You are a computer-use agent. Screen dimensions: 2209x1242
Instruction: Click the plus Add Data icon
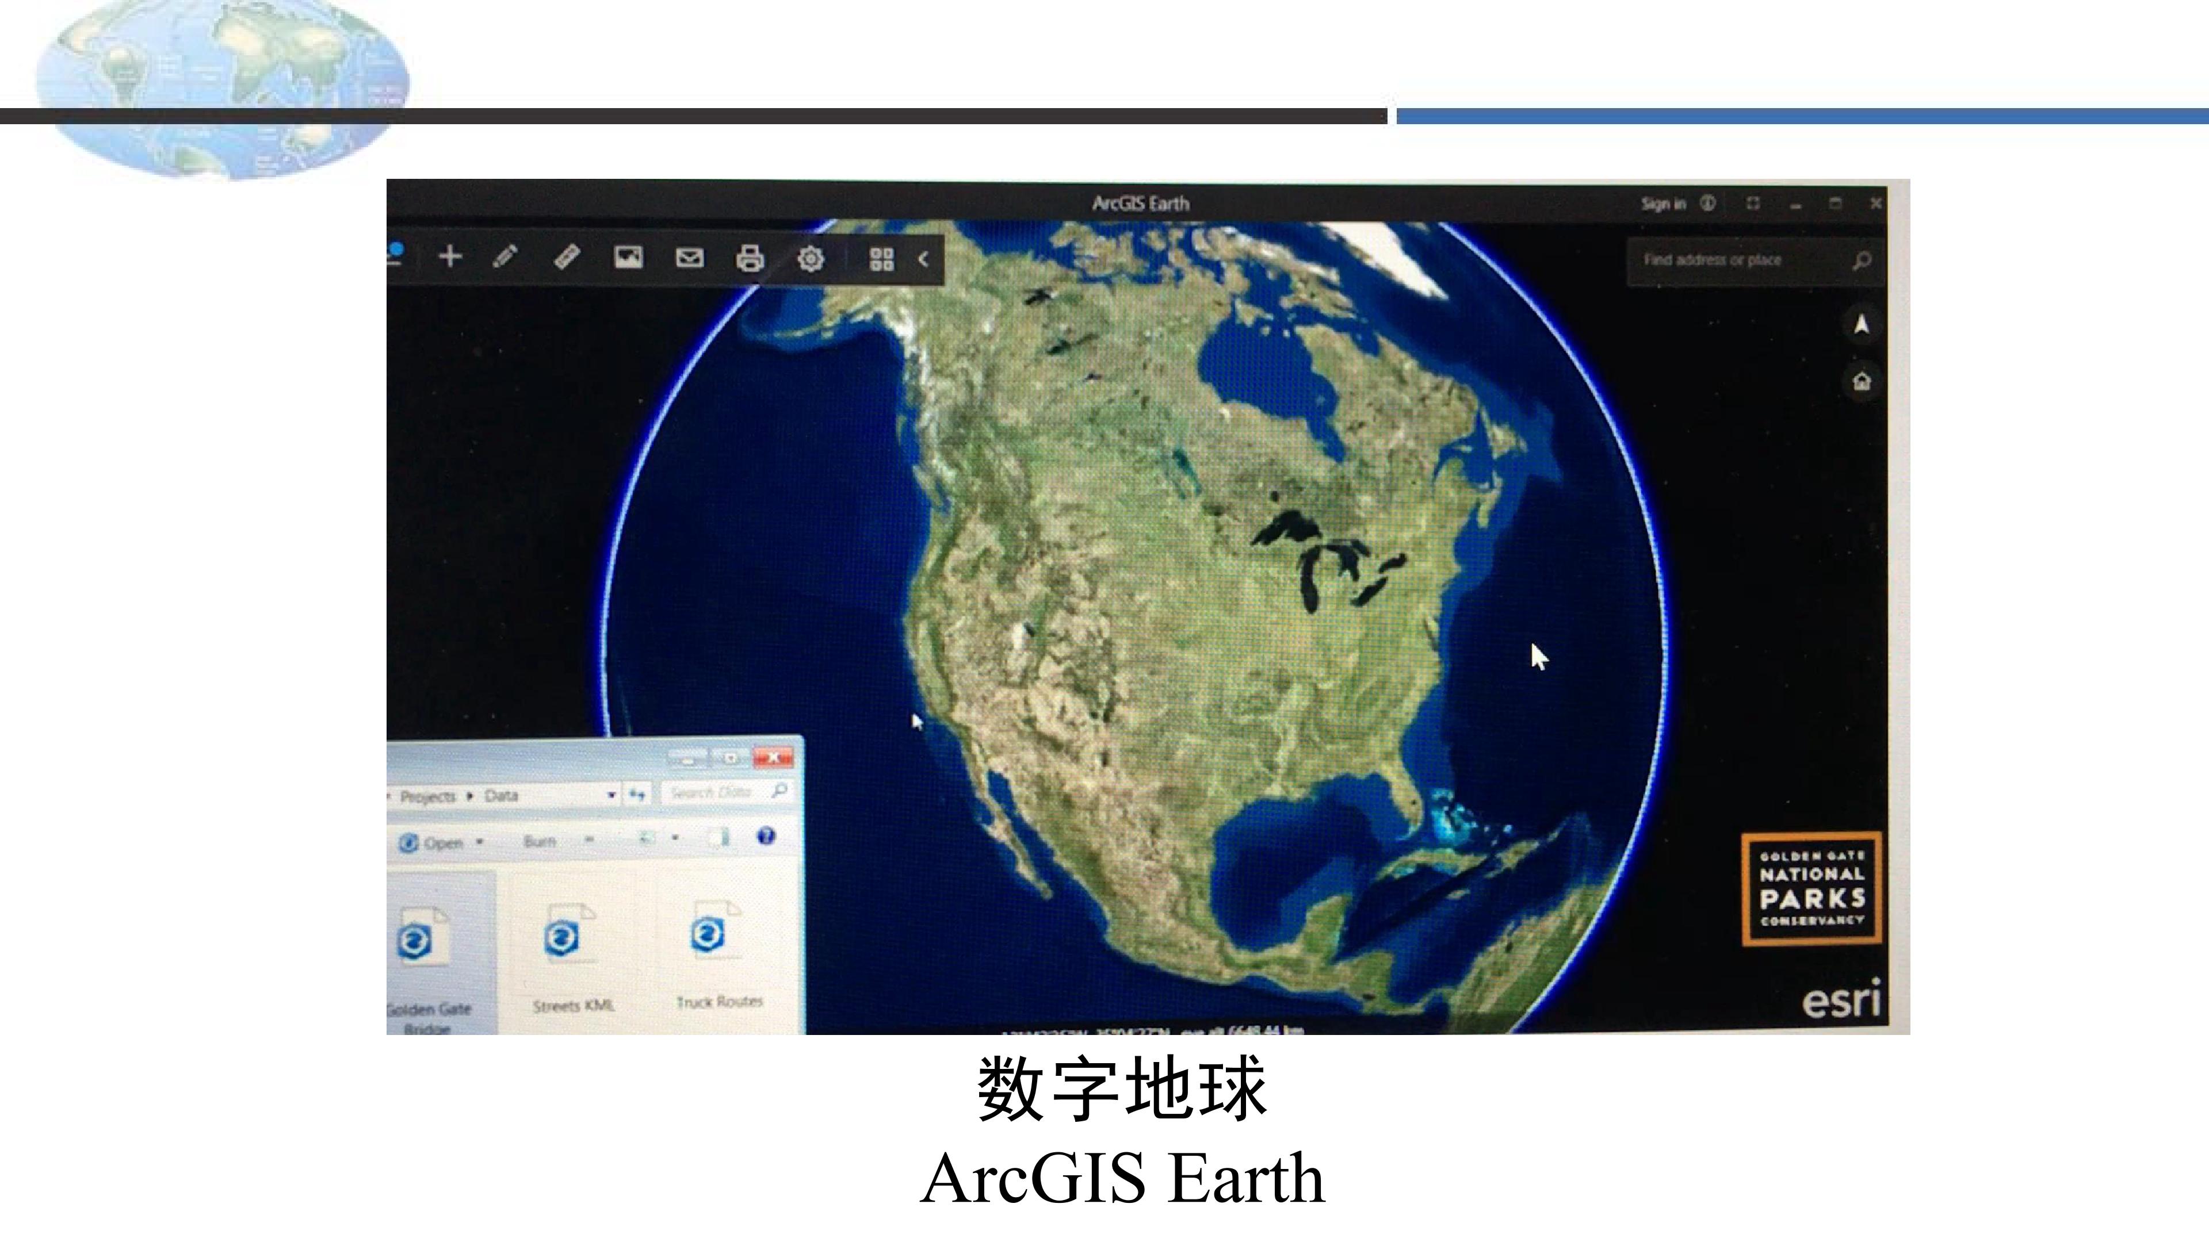450,256
